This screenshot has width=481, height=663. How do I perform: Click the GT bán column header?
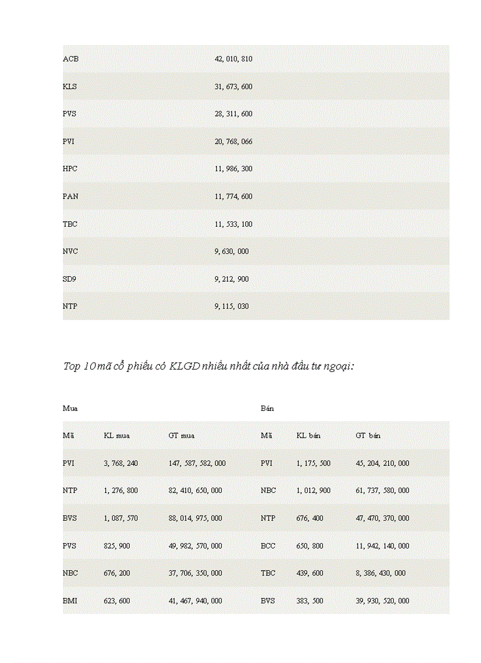[x=368, y=436]
